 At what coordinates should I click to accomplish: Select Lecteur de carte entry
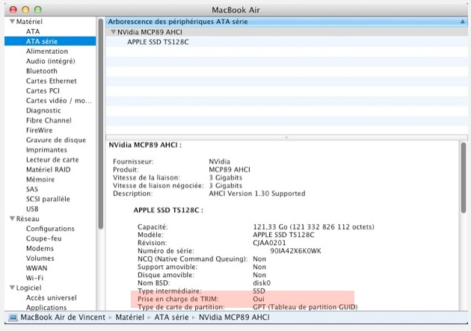(x=52, y=160)
